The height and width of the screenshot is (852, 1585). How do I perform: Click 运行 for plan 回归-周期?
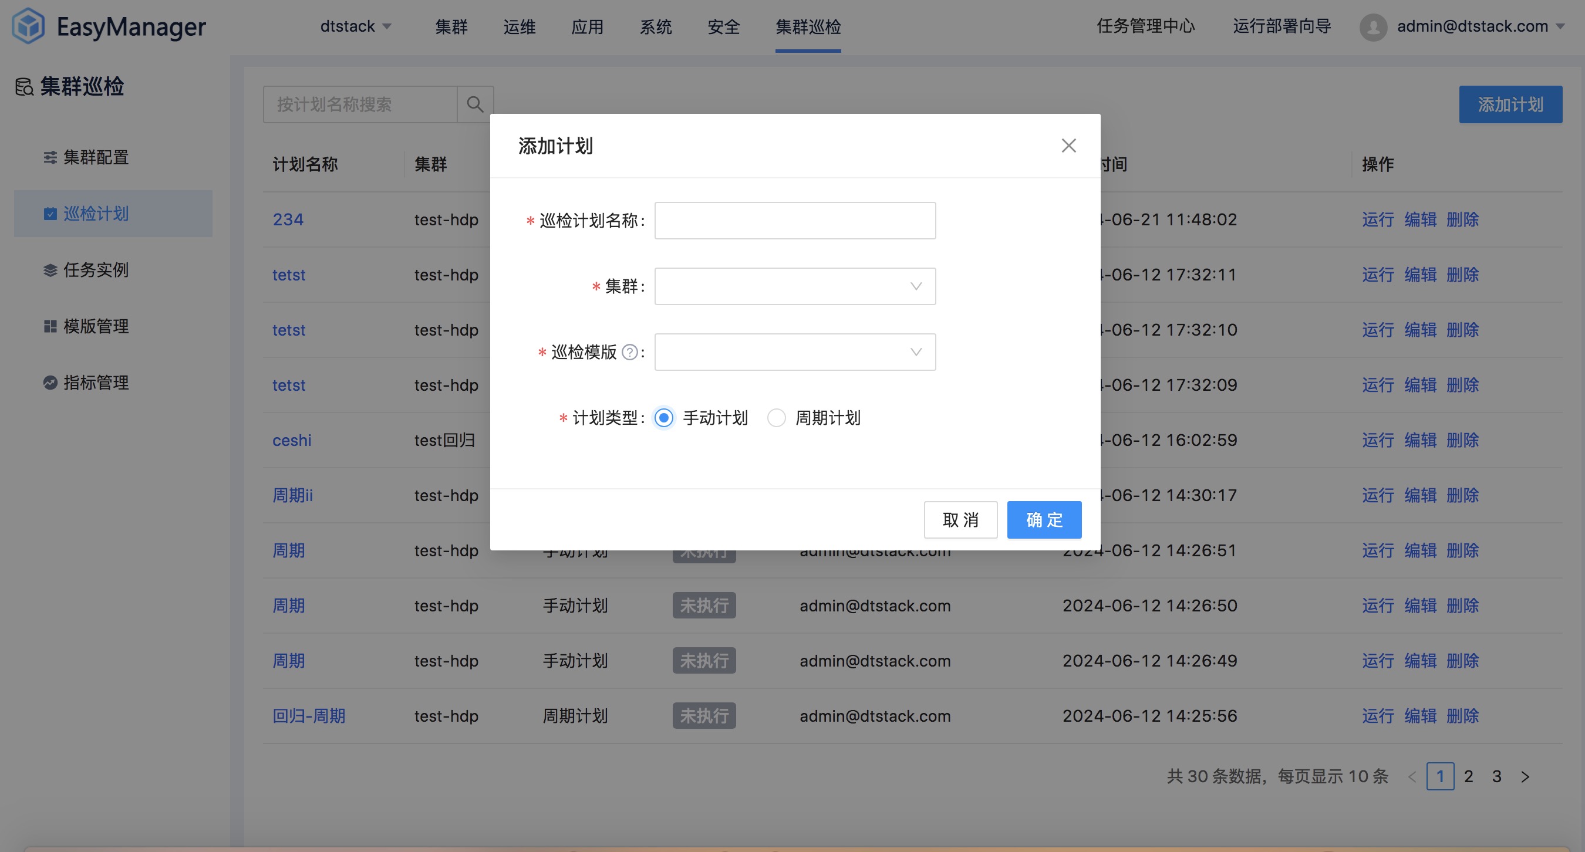[x=1378, y=716]
